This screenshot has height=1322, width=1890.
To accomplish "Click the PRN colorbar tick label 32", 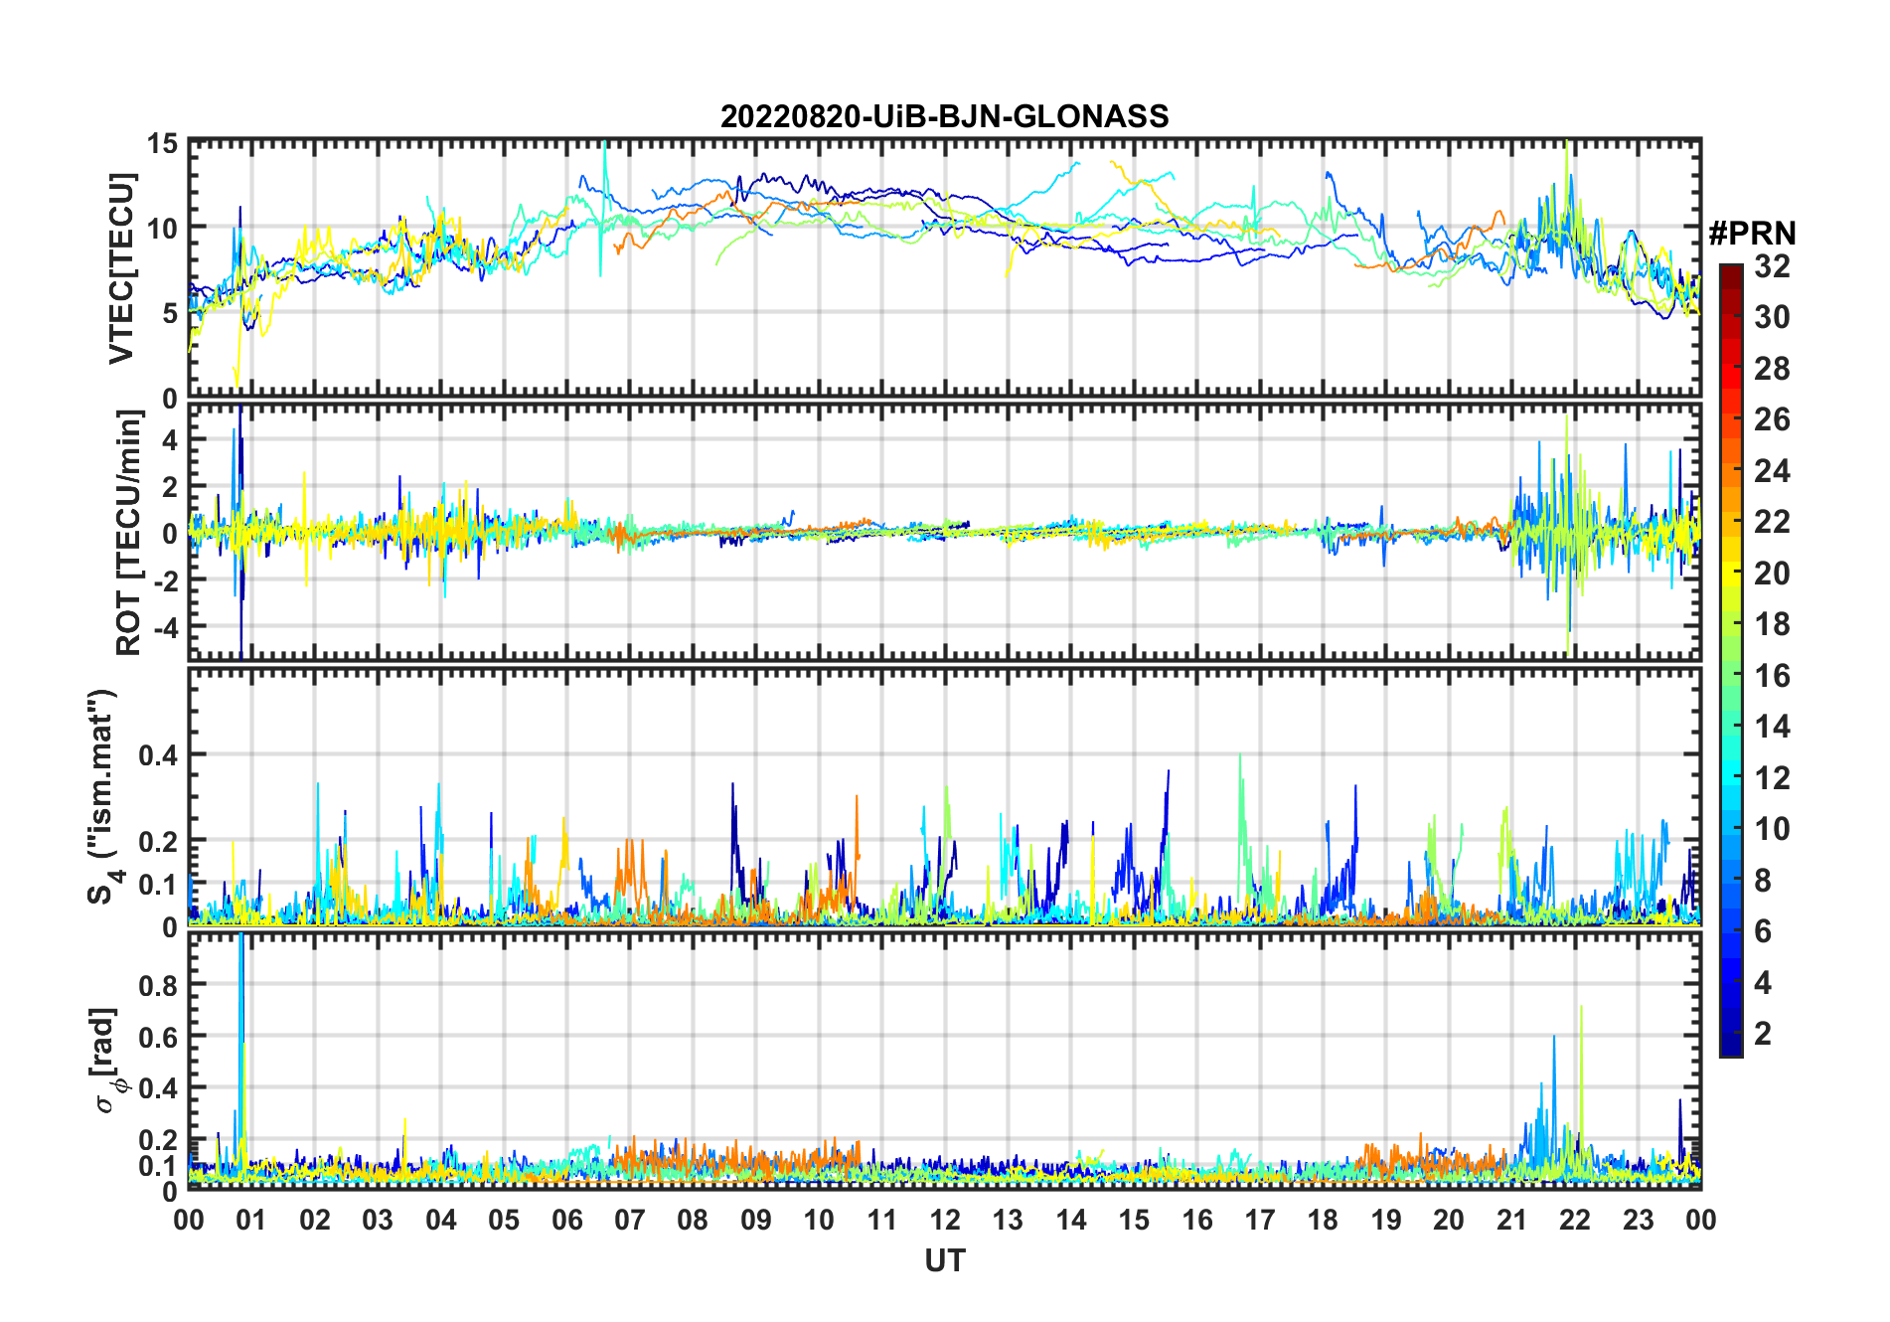I will 1772,266.
